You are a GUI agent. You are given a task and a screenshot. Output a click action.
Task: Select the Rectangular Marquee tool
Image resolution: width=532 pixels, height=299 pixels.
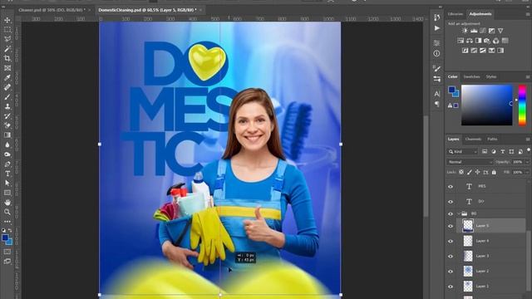pos(7,30)
